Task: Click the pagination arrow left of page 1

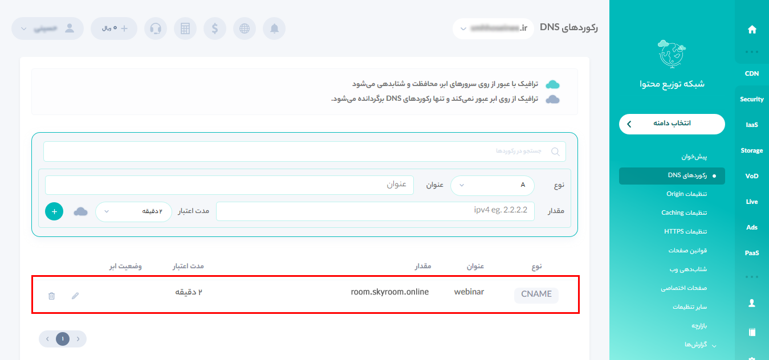Action: point(48,339)
